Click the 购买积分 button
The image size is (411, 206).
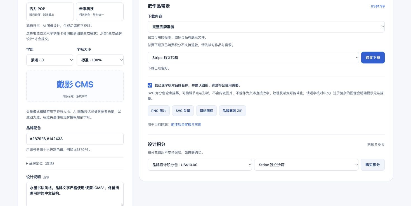coord(373,165)
